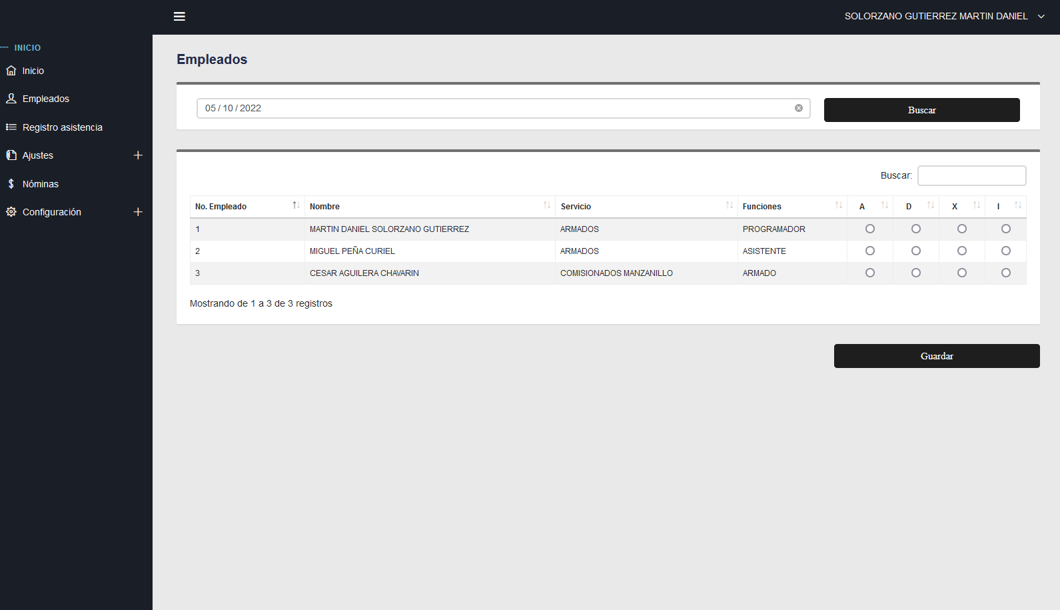Sort by Nombre column arrows
Screen dimensions: 1060x610
coord(547,205)
